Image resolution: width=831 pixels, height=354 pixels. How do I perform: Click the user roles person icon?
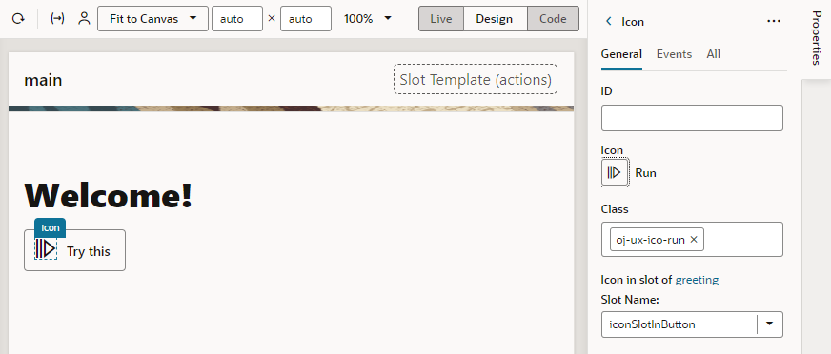(x=84, y=19)
